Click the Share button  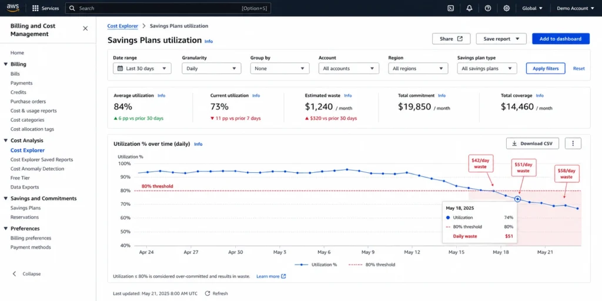click(451, 39)
